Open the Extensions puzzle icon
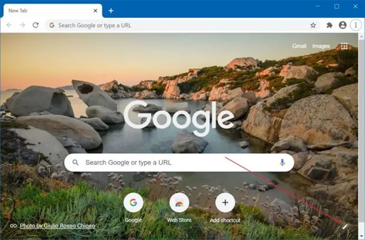 (x=330, y=25)
